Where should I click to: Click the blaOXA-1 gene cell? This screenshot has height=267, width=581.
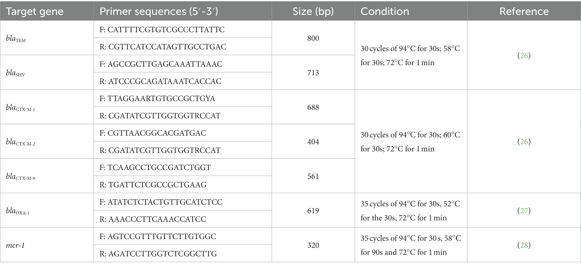47,211
